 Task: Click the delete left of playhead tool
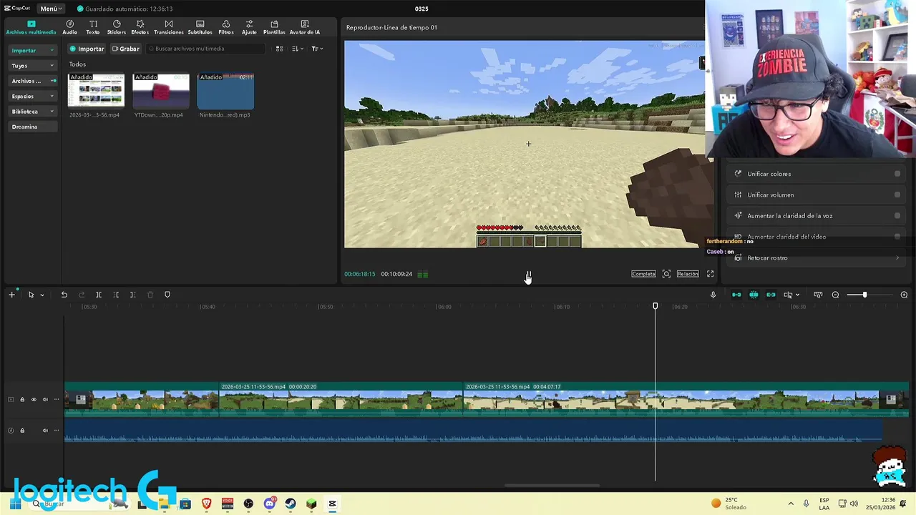click(x=115, y=295)
